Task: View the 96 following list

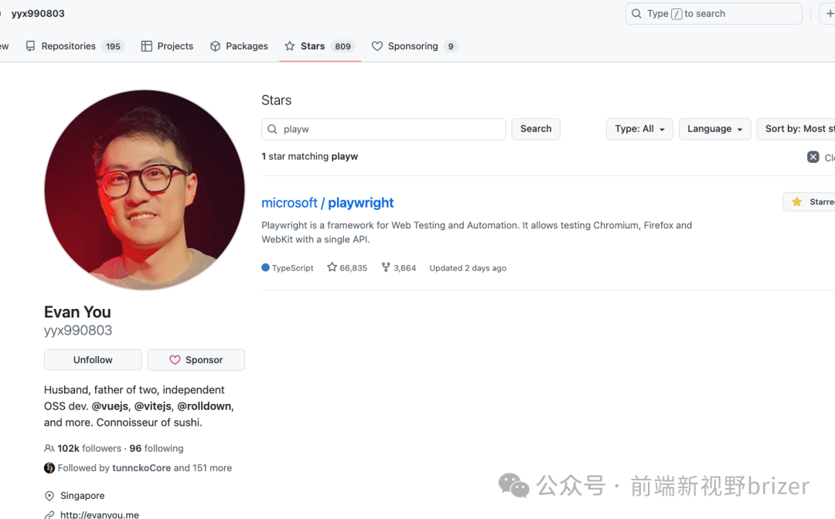Action: point(156,448)
